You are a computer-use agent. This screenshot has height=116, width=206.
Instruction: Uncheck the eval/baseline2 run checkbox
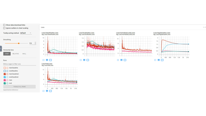[x=5, y=77]
